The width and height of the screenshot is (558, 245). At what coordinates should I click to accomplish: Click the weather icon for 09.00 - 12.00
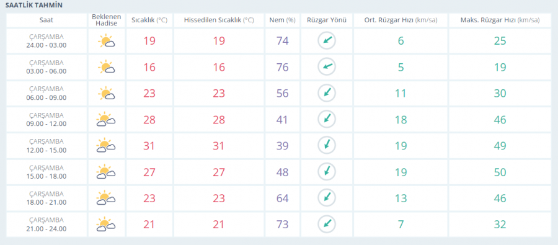point(106,120)
